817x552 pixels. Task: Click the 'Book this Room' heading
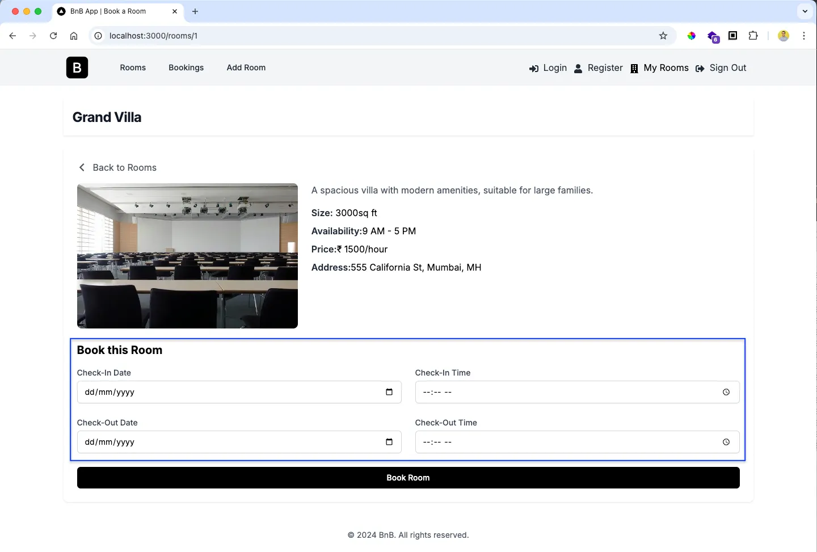[120, 350]
